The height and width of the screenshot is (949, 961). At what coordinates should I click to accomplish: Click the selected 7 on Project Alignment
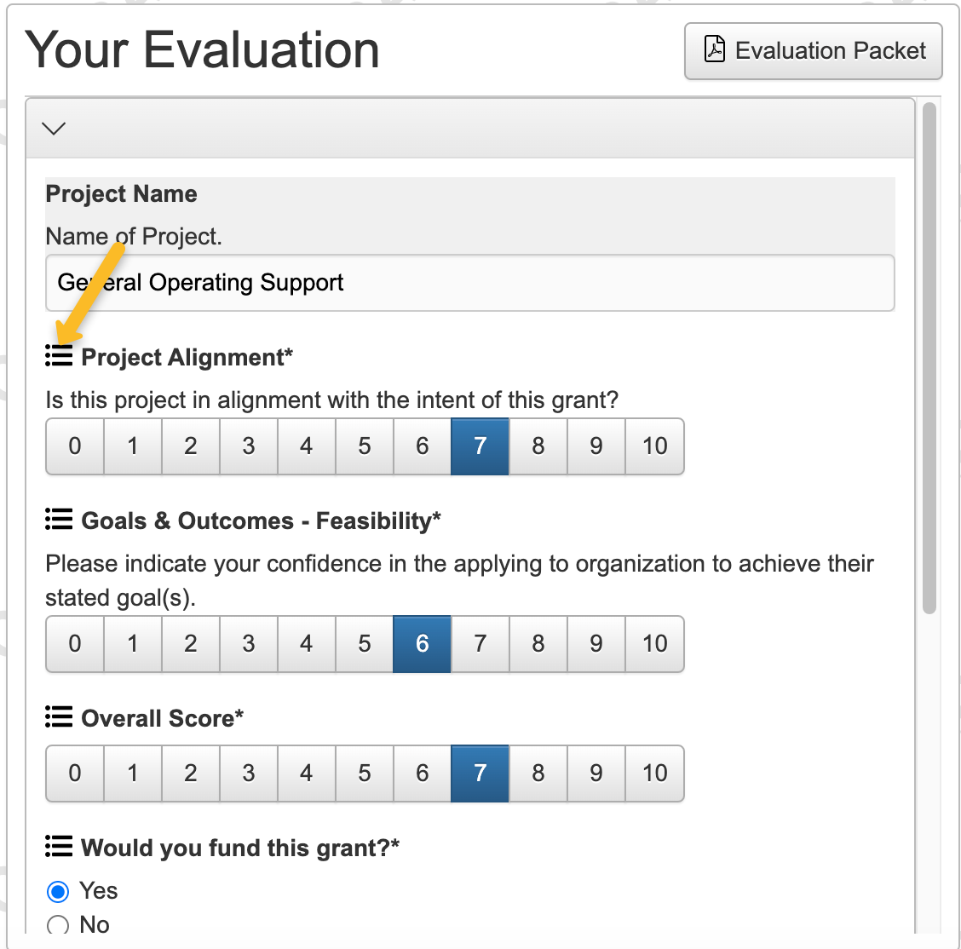click(480, 446)
